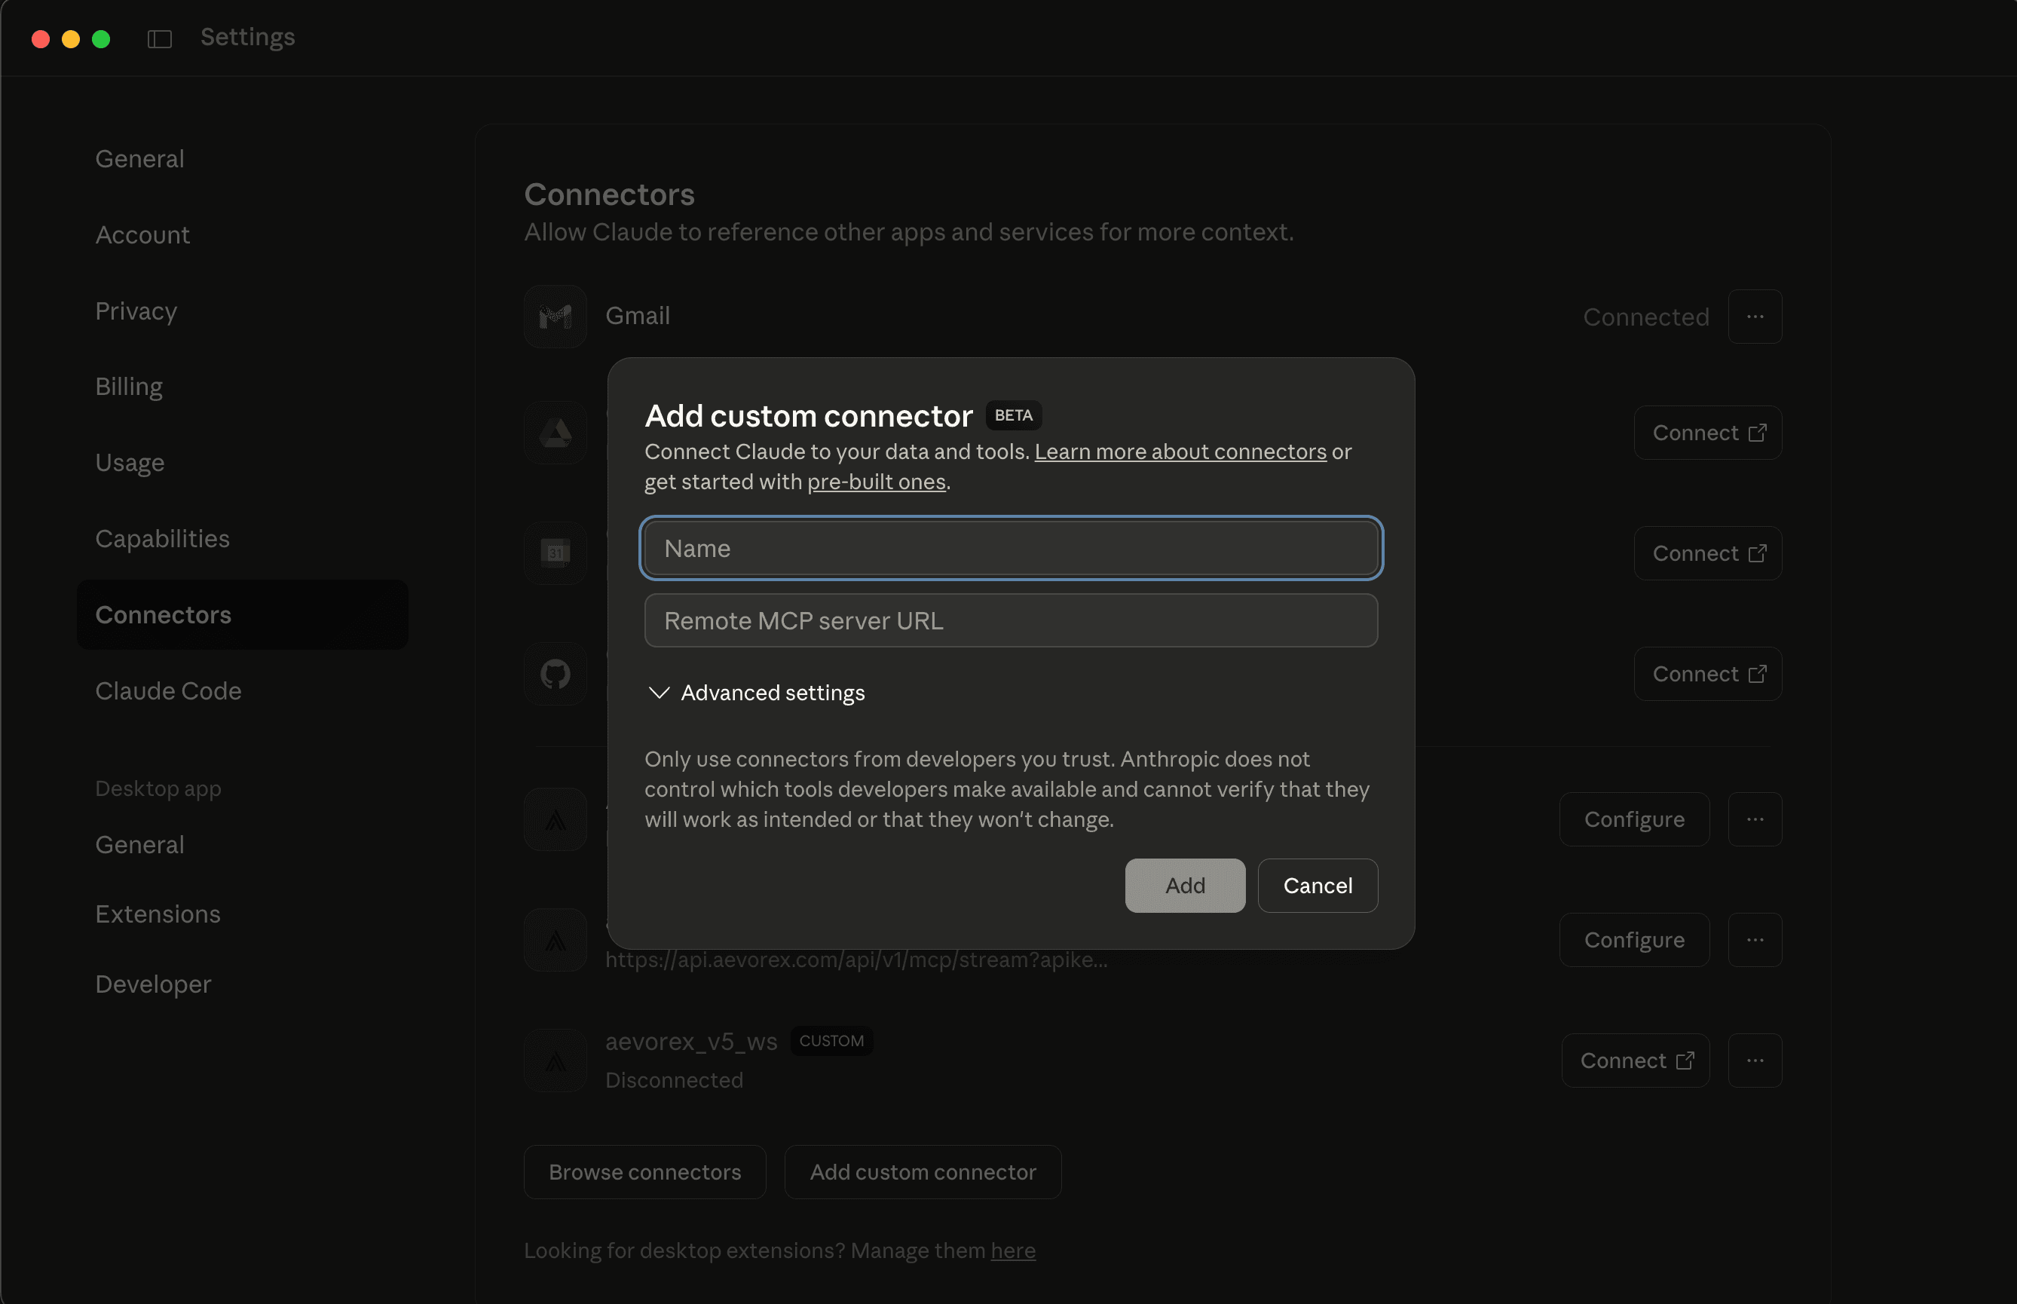Switch to the Connectors section in sidebar
The height and width of the screenshot is (1304, 2017).
pos(164,615)
